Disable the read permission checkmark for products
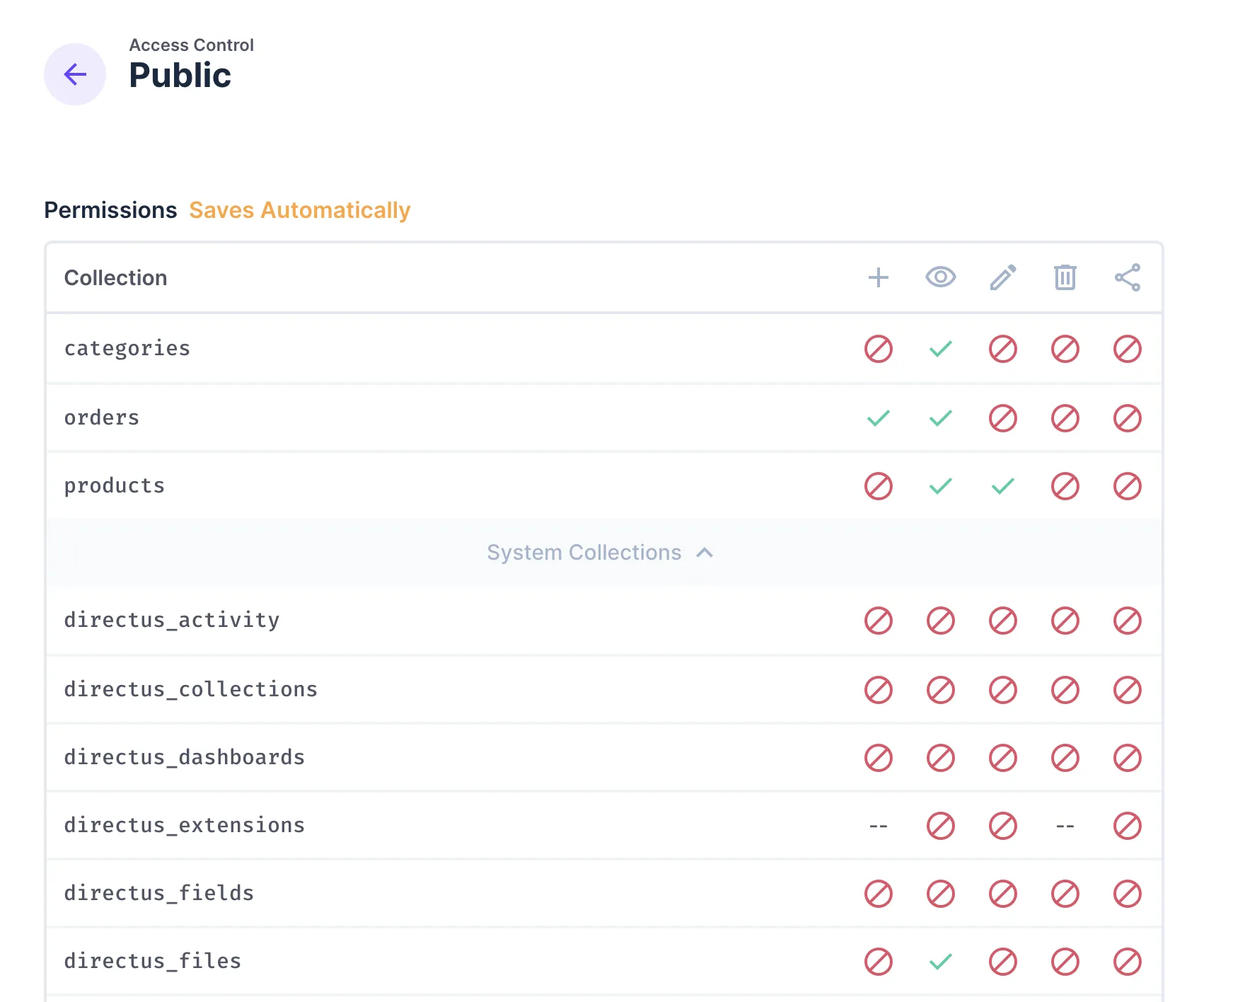This screenshot has width=1245, height=1002. point(940,486)
